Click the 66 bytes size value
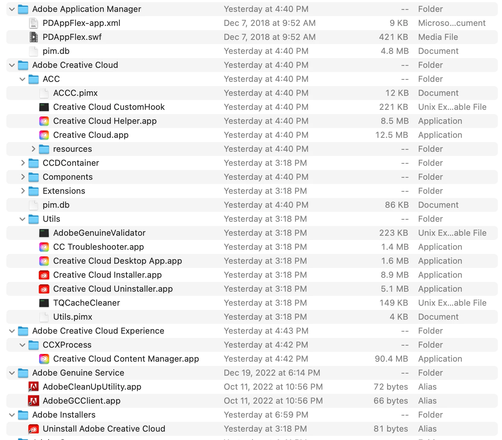 391,401
